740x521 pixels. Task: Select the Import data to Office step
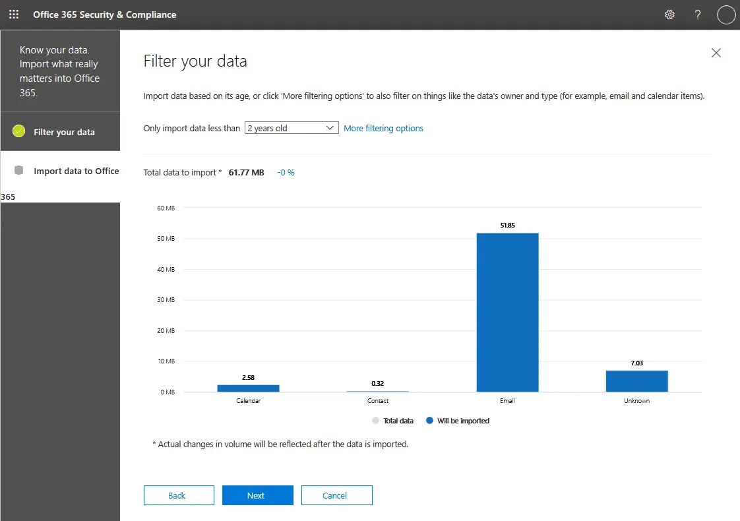(76, 171)
